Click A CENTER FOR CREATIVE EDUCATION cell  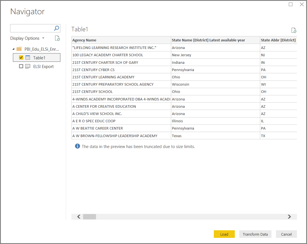121,106
